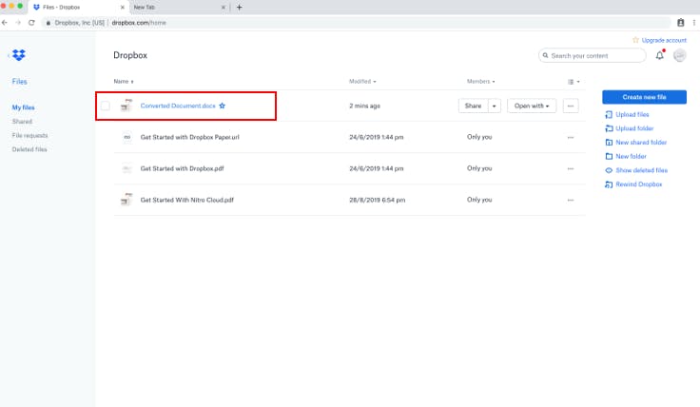Screen dimensions: 700x407
Task: Open a new browser tab with plus
Action: coord(239,7)
